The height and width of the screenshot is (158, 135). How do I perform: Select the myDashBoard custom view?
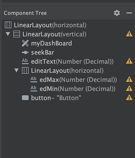coord(47,43)
